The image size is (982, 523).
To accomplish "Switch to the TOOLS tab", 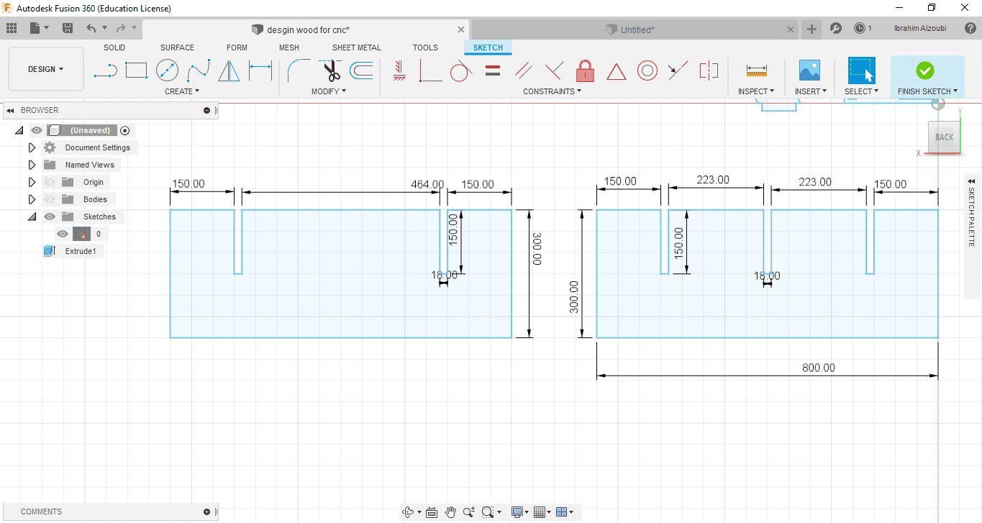I will [425, 47].
